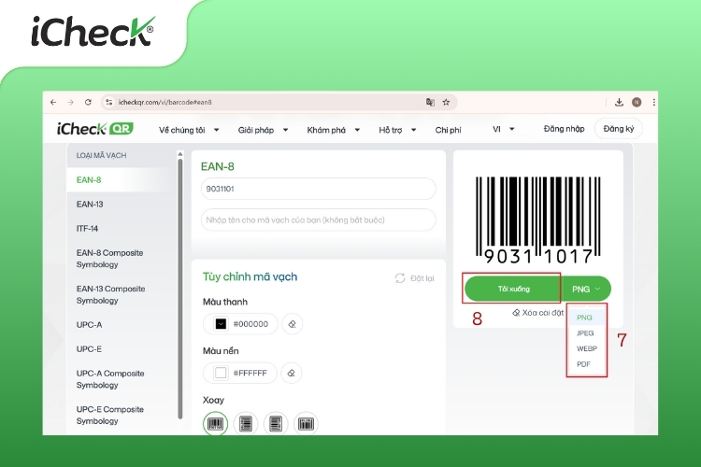This screenshot has width=701, height=467.
Task: Choose JPEG in the format list
Action: (585, 333)
